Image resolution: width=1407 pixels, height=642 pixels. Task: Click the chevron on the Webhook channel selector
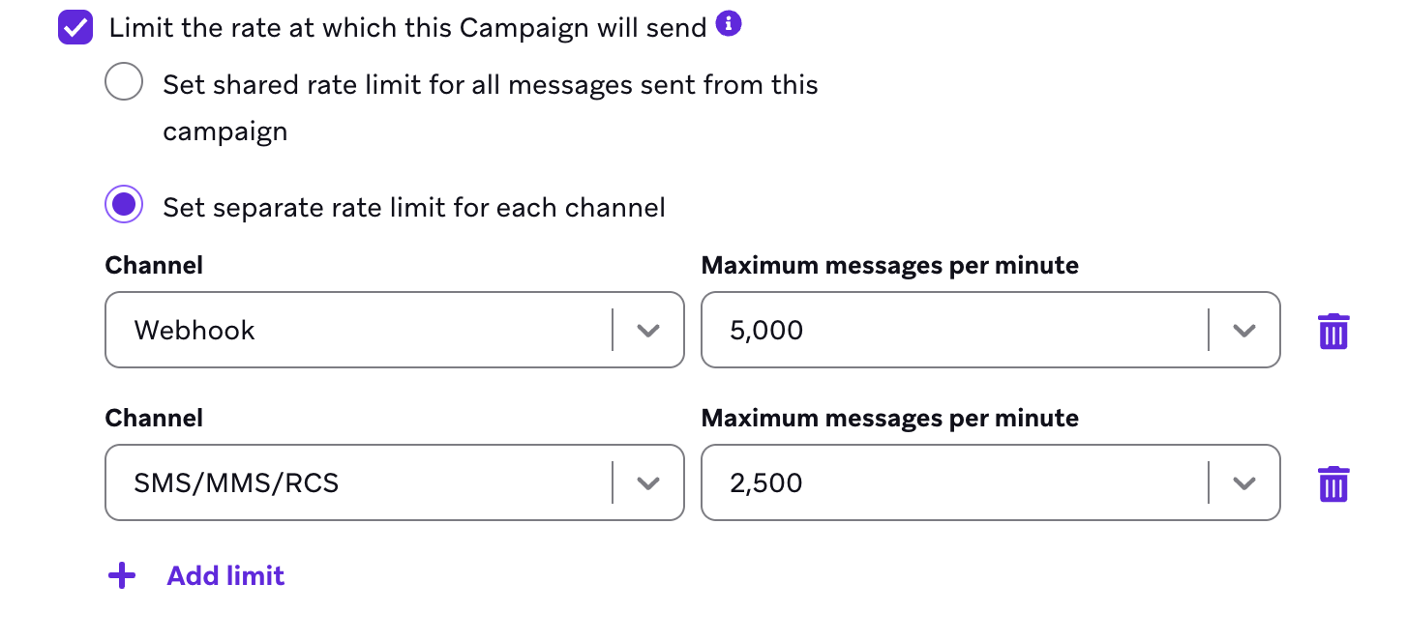649,330
